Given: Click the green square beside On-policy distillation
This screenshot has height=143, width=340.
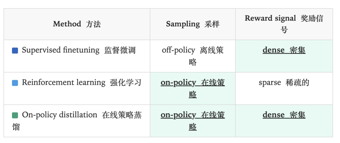Looking at the screenshot, I should coord(15,115).
